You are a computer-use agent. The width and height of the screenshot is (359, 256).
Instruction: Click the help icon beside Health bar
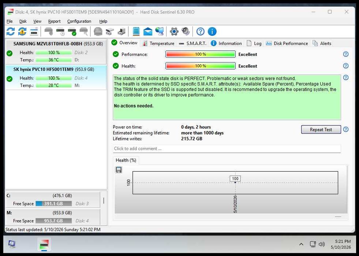coord(346,66)
